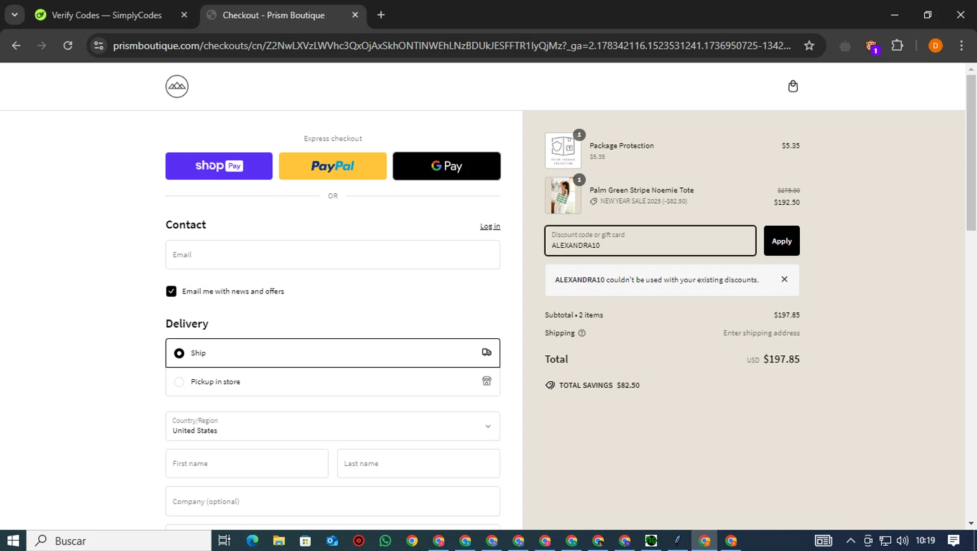Click the Subtotal • 2 items label

tap(574, 315)
